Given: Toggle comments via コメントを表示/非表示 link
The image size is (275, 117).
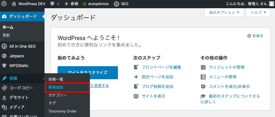Looking at the screenshot, I should [x=229, y=87].
